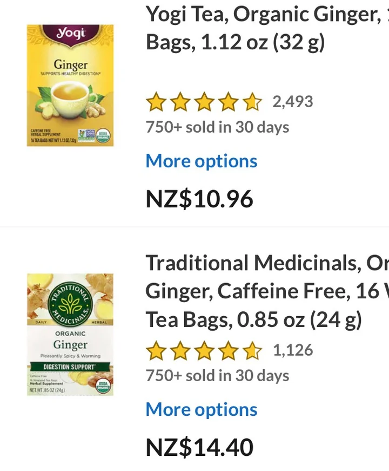This screenshot has height=471, width=389.
Task: Click the USDA Organic badge on Traditional Medicinals box
Action: pyautogui.click(x=103, y=385)
